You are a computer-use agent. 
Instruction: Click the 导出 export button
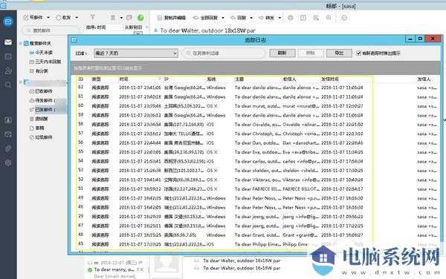(339, 53)
